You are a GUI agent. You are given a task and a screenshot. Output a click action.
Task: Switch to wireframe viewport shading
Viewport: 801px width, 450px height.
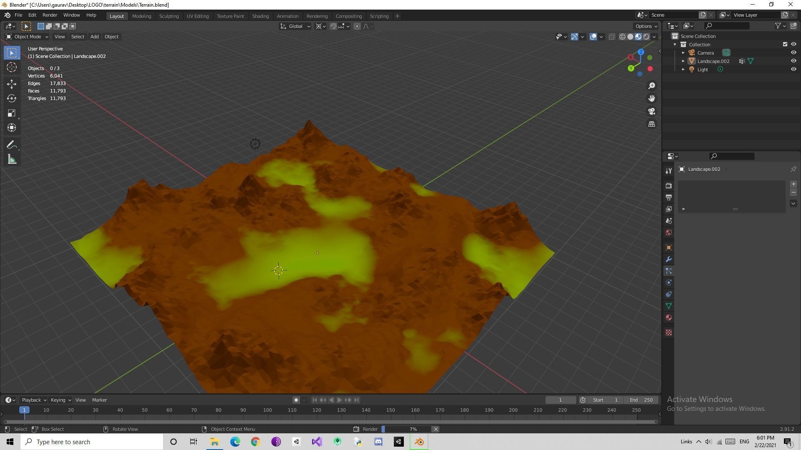[622, 37]
